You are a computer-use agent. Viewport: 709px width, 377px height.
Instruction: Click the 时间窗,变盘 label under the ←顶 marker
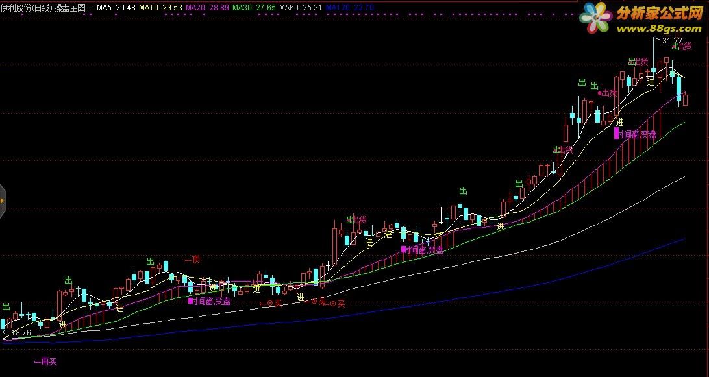209,301
